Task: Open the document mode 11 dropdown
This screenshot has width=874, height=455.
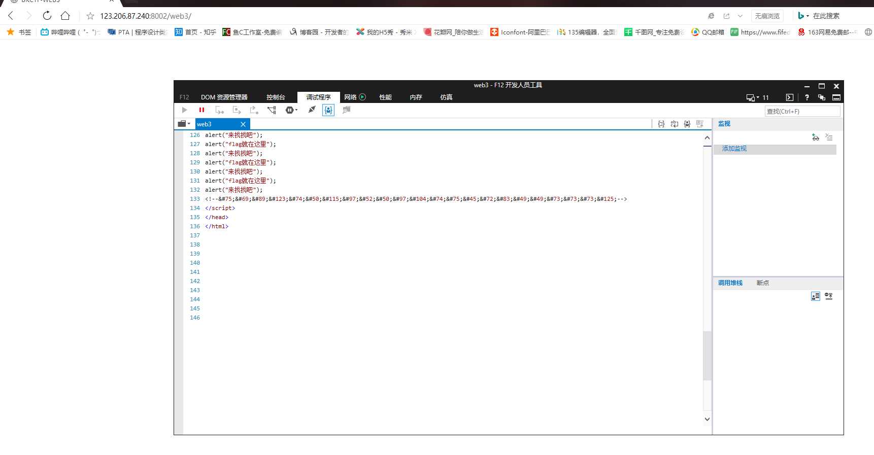Action: coord(757,97)
